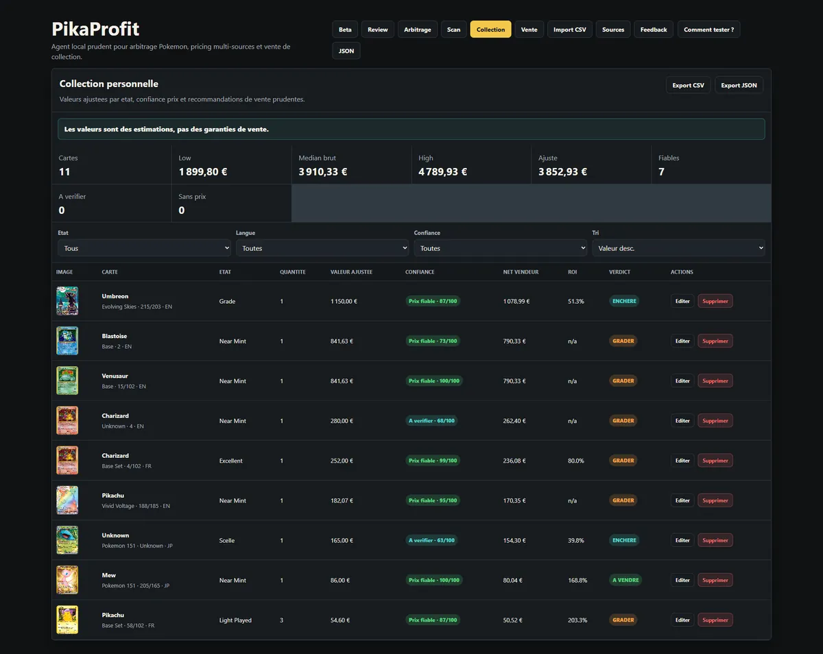Screen dimensions: 823x654
Task: Click the 'A verifier · 68/100' confidence badge
Action: click(x=431, y=421)
